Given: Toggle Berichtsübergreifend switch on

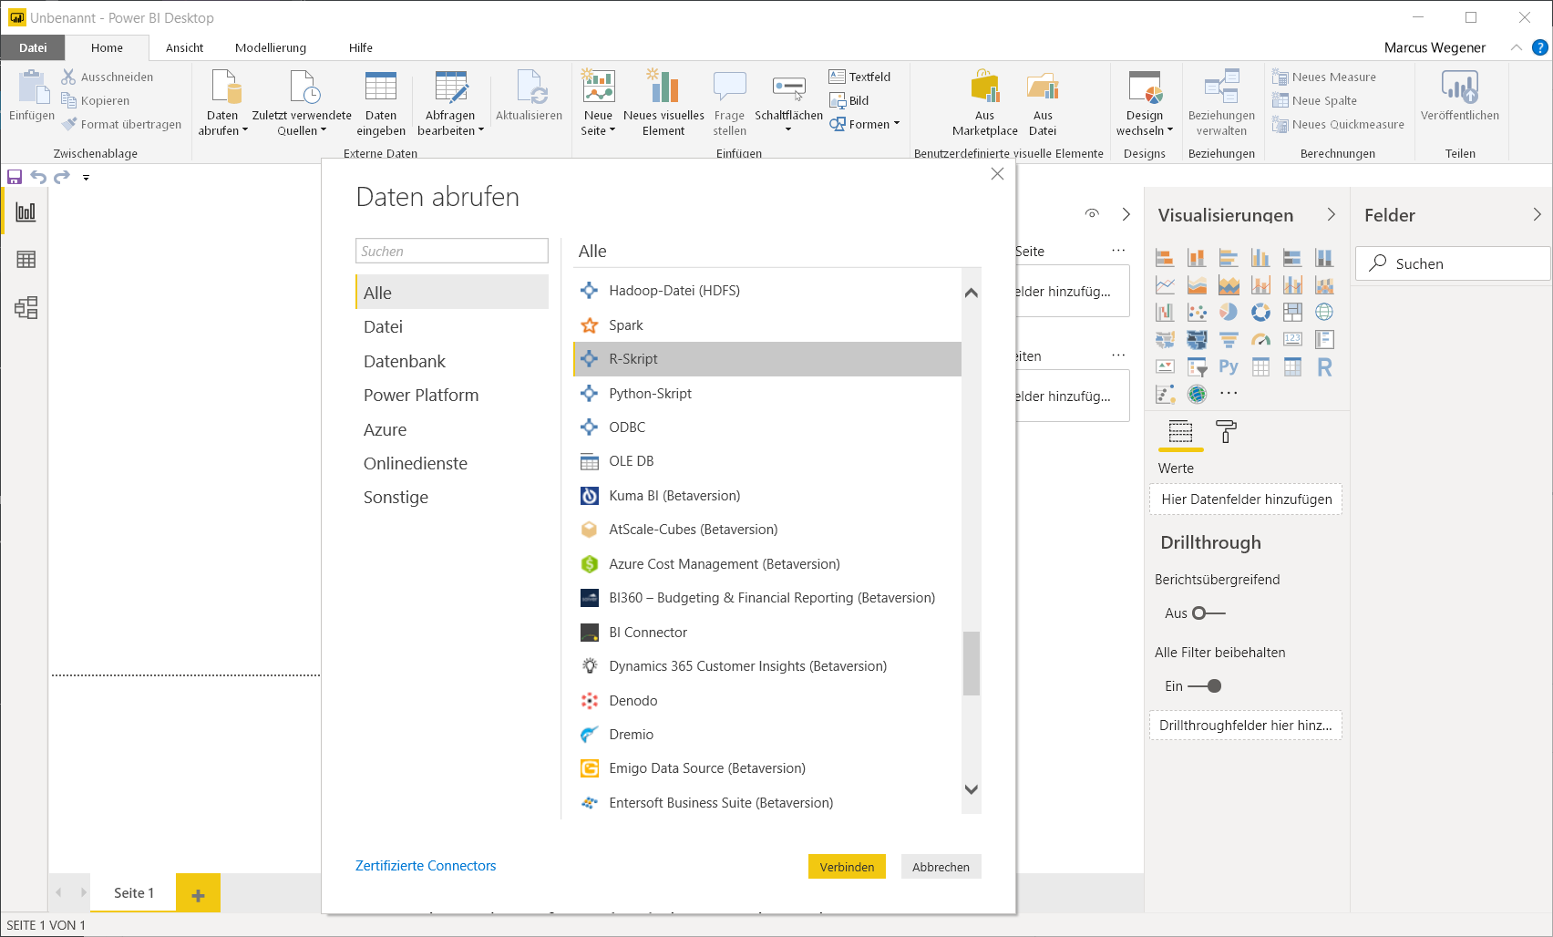Looking at the screenshot, I should pos(1208,613).
